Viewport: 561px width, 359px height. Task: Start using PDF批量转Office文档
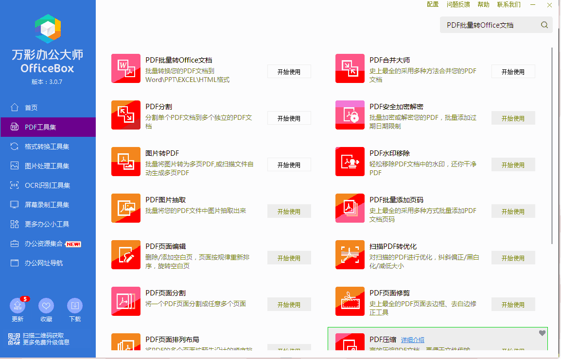coord(289,71)
